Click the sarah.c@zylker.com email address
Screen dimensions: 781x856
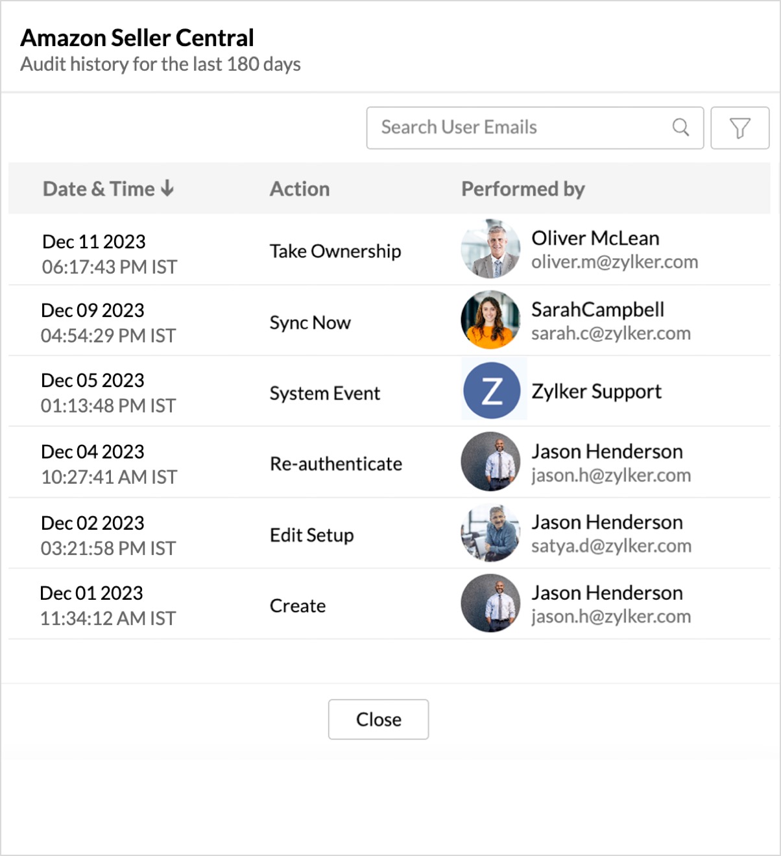pyautogui.click(x=610, y=333)
